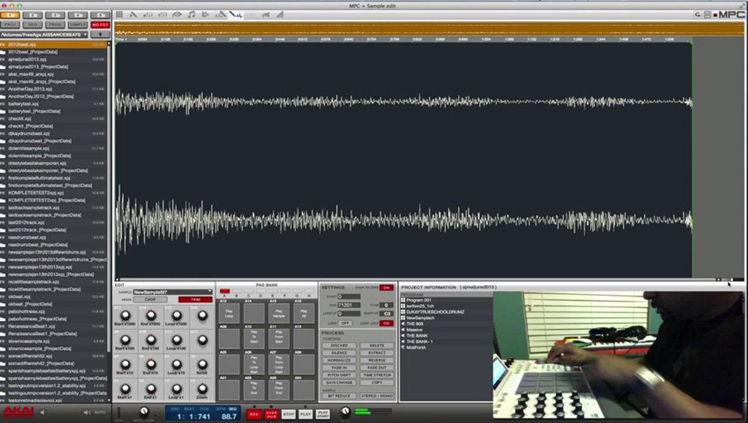Image resolution: width=748 pixels, height=423 pixels.
Task: Open the ROOT NOTE C3 selector
Action: [x=386, y=314]
